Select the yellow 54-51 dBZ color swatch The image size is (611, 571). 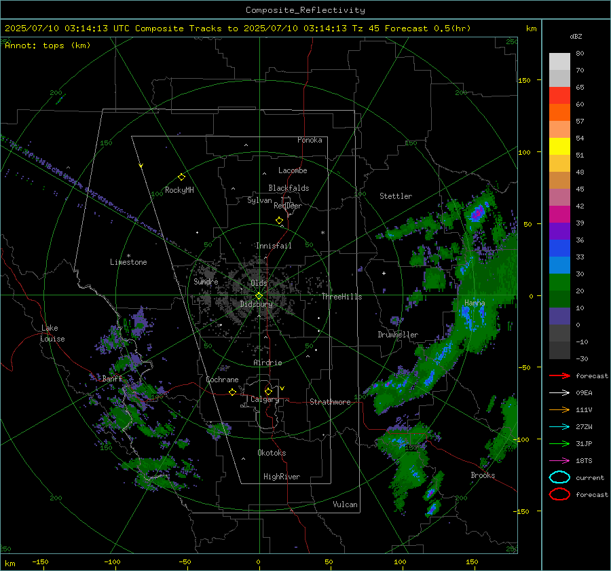[x=559, y=147]
